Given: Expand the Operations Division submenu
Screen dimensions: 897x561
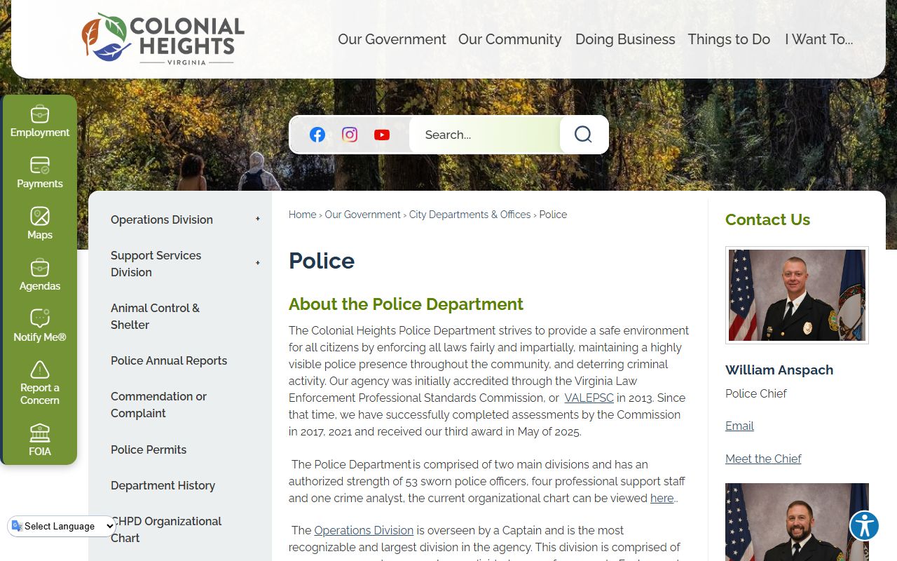Looking at the screenshot, I should [258, 219].
